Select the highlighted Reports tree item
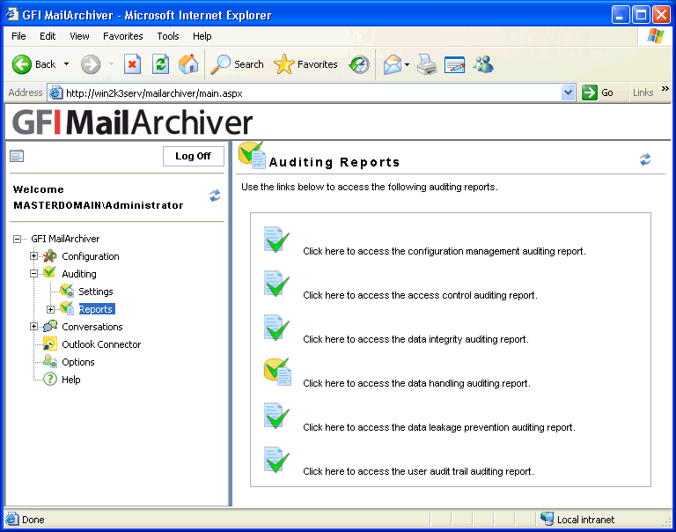 (x=96, y=309)
